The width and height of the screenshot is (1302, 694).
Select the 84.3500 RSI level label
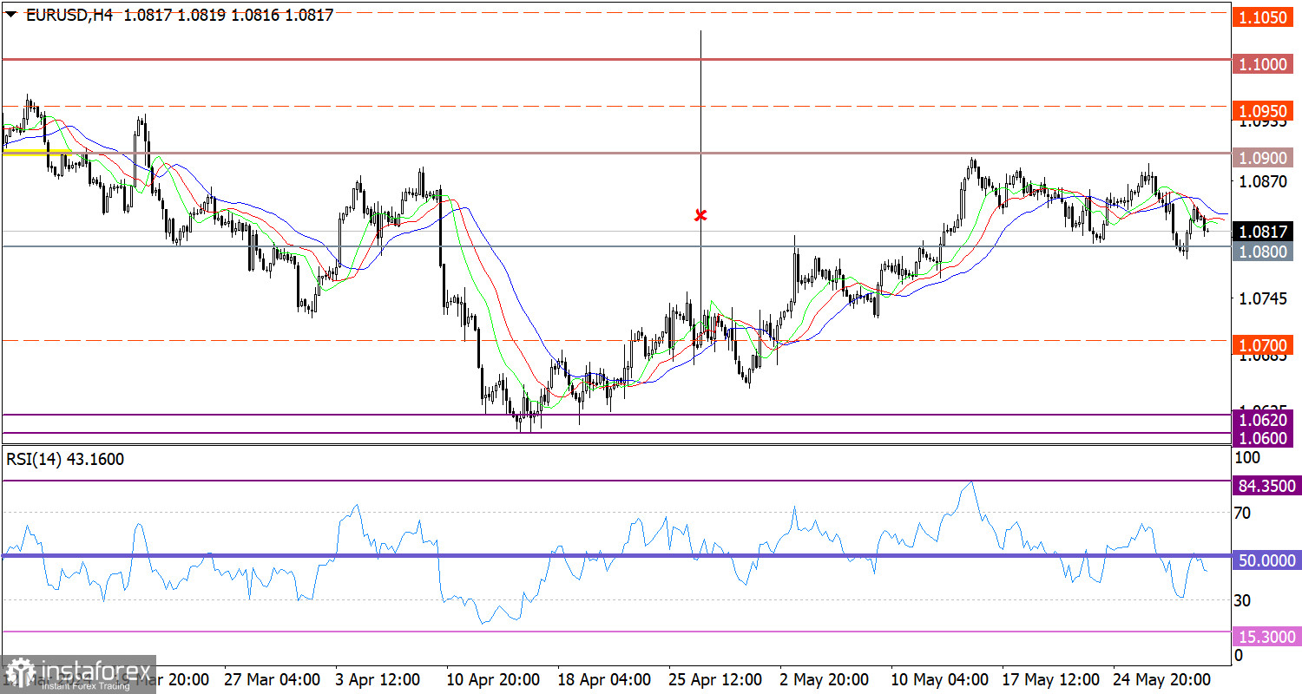pyautogui.click(x=1266, y=485)
